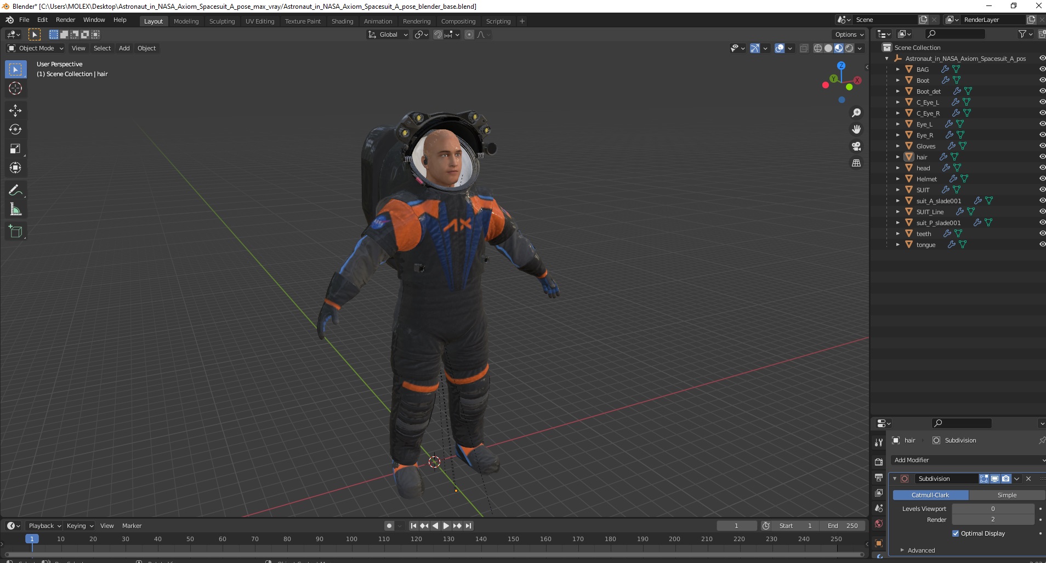The image size is (1046, 563).
Task: Select the Cursor tool in toolbar
Action: point(15,88)
